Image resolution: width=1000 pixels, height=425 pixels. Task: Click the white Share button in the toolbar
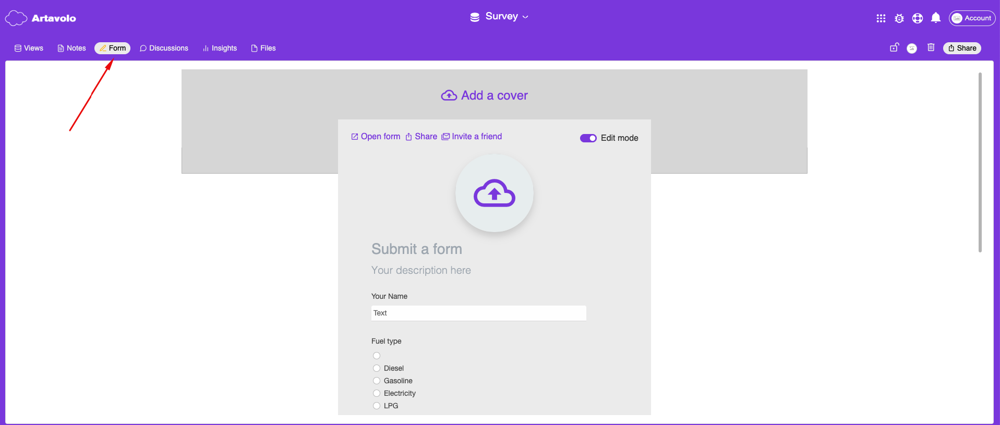(x=962, y=48)
